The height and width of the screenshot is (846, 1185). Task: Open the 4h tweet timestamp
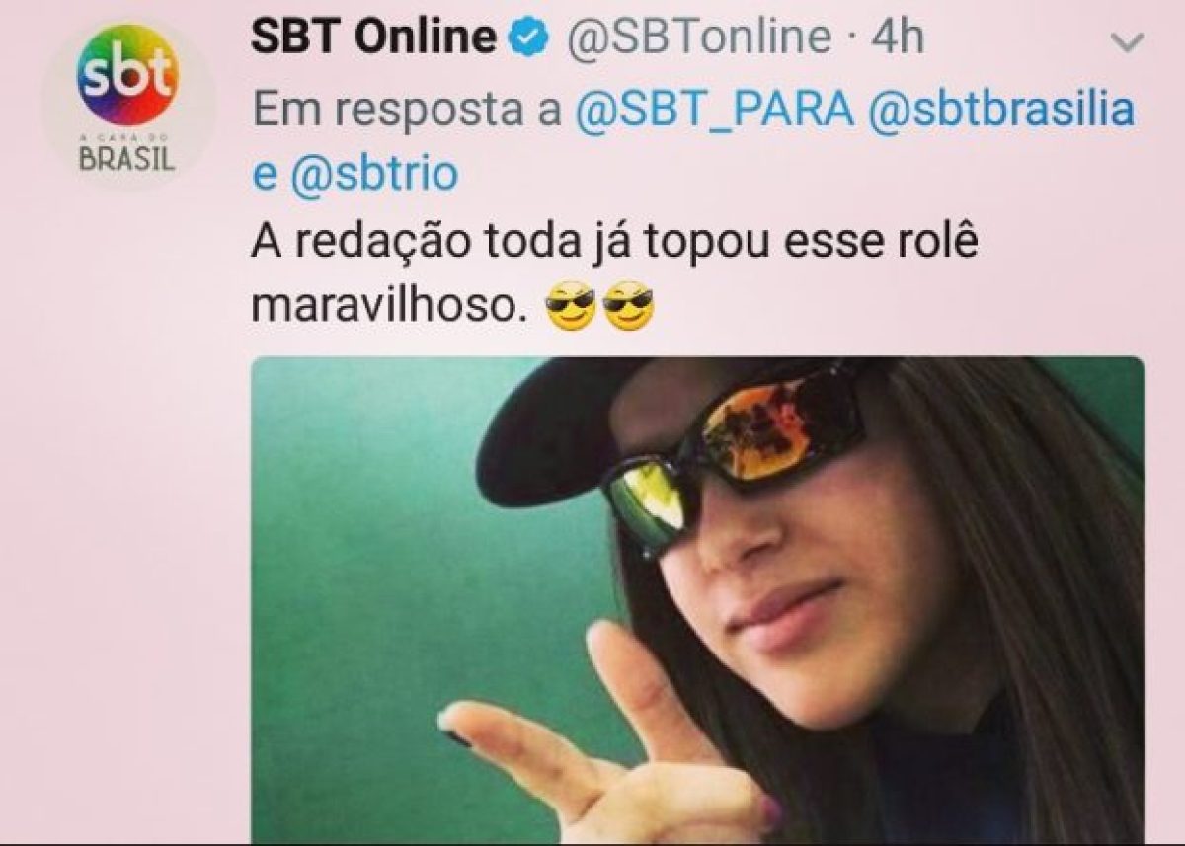tap(898, 38)
